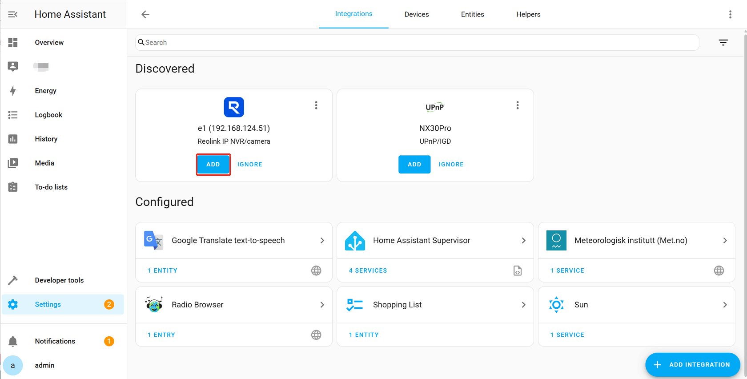Select Developer tools in the sidebar
This screenshot has width=747, height=379.
[63, 280]
